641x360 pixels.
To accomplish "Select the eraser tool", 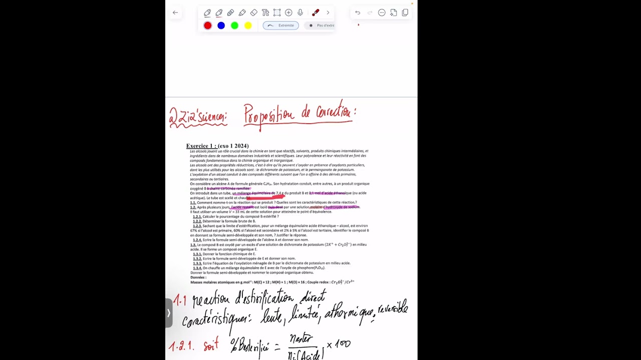I will 254,12.
